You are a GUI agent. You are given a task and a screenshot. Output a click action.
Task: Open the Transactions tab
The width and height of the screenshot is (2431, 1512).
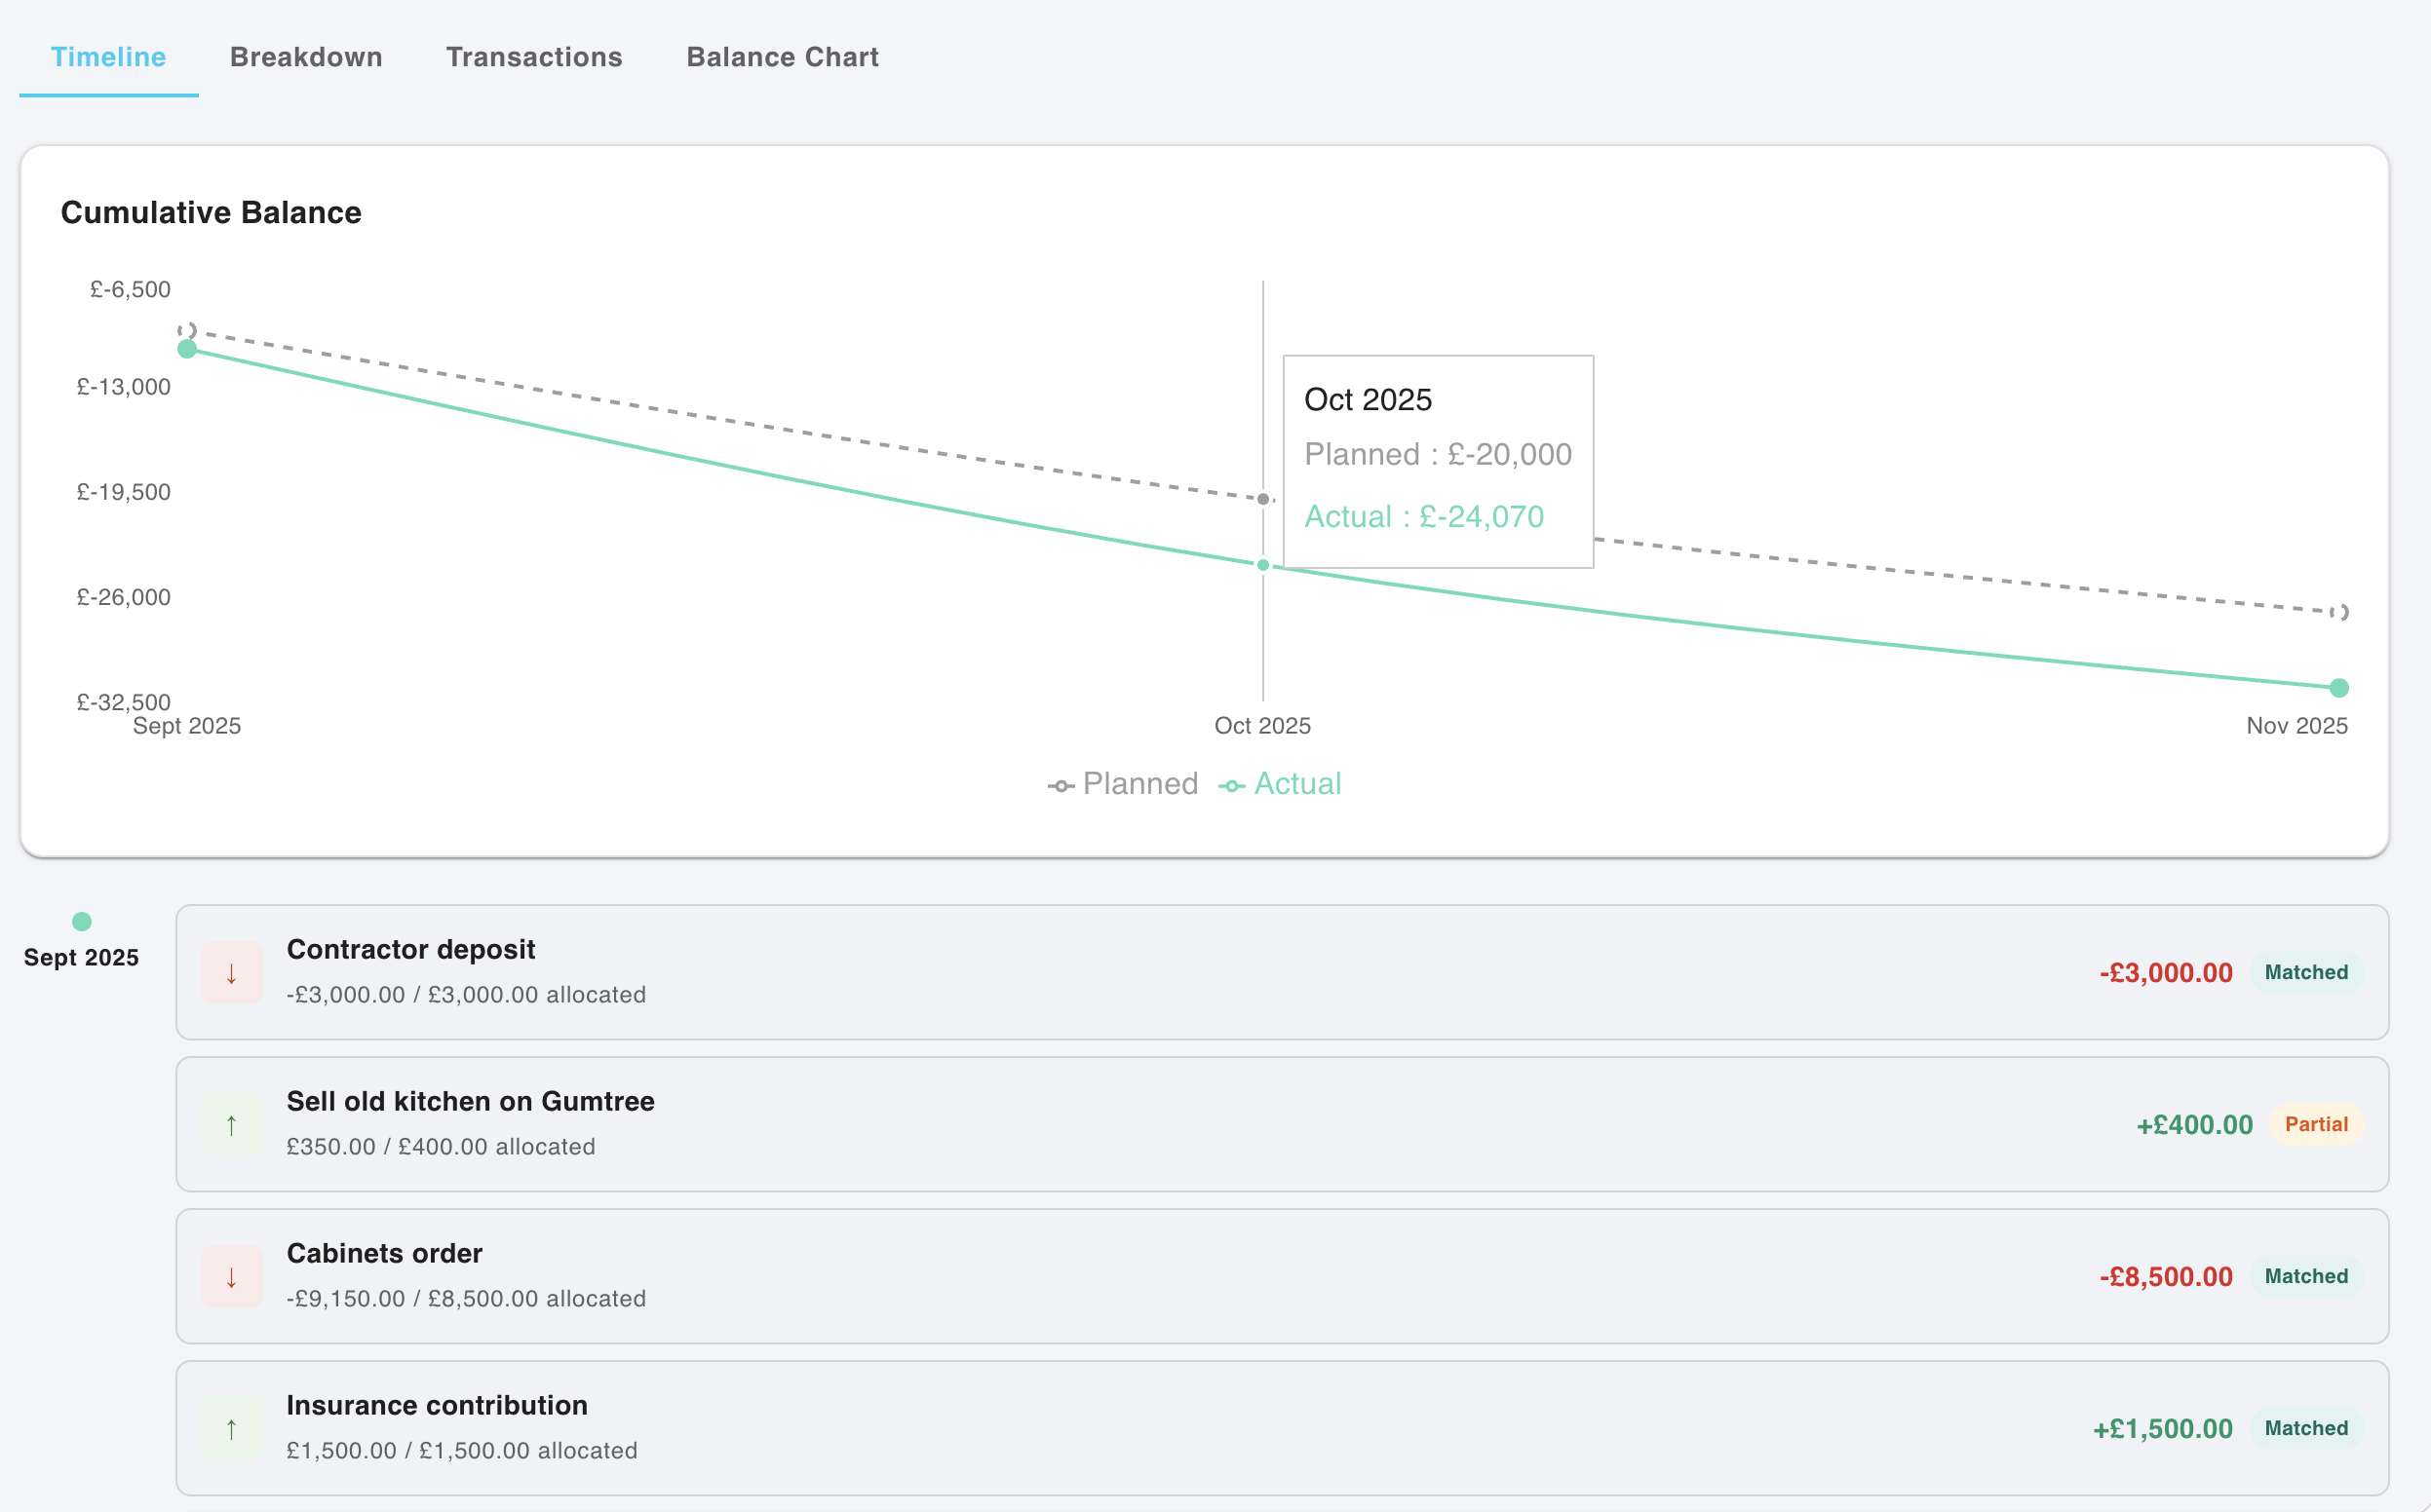[x=534, y=57]
